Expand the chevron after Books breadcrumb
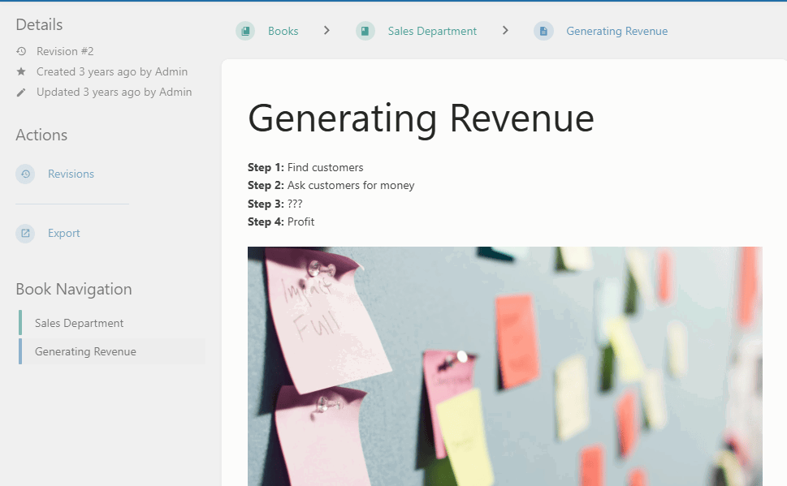Viewport: 787px width, 486px height. coord(326,31)
